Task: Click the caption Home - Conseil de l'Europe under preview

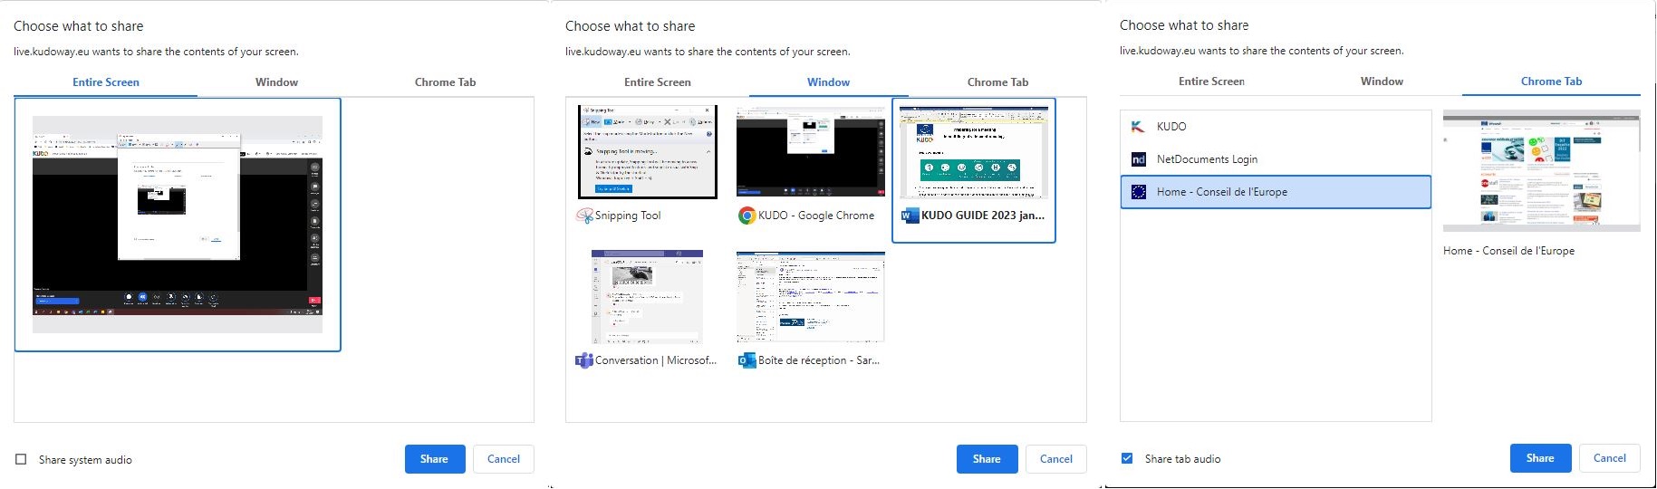Action: [1508, 251]
